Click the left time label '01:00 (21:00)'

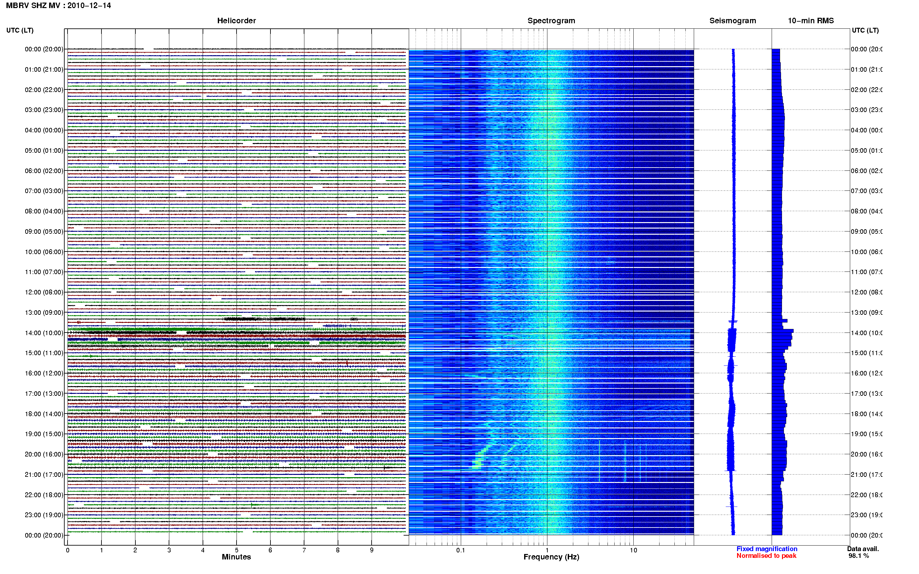pos(44,69)
